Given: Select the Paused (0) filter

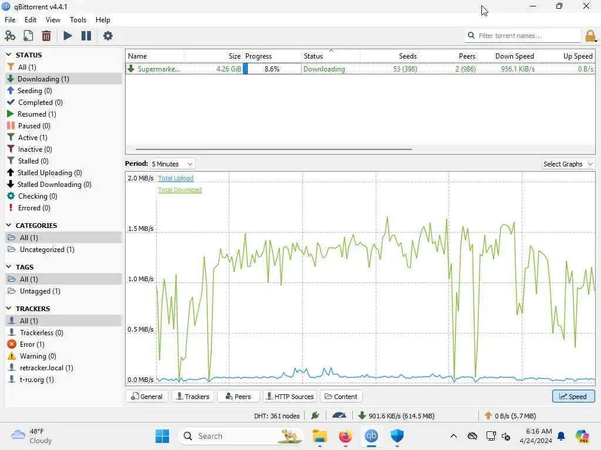Looking at the screenshot, I should [63, 126].
